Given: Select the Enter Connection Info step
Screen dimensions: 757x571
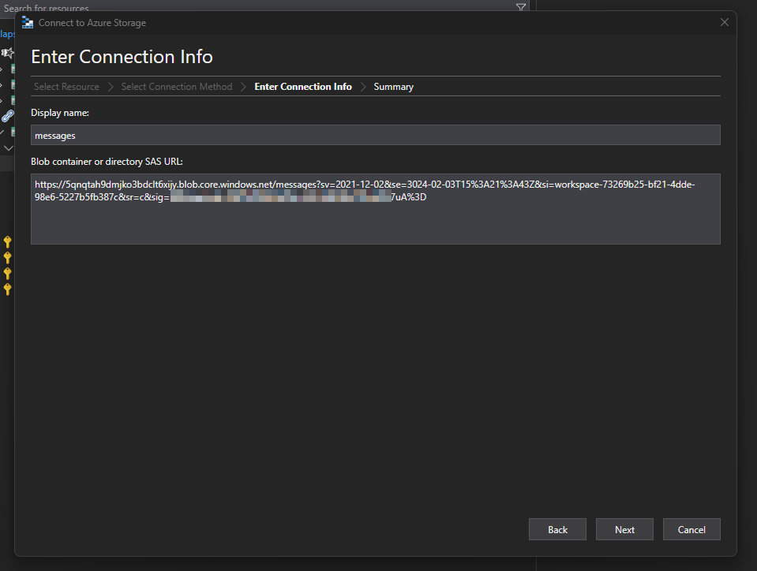Looking at the screenshot, I should (x=303, y=87).
